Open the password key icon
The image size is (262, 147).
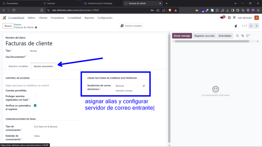coord(152,10)
